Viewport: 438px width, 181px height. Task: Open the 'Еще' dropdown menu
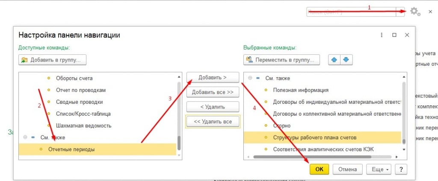(379, 169)
